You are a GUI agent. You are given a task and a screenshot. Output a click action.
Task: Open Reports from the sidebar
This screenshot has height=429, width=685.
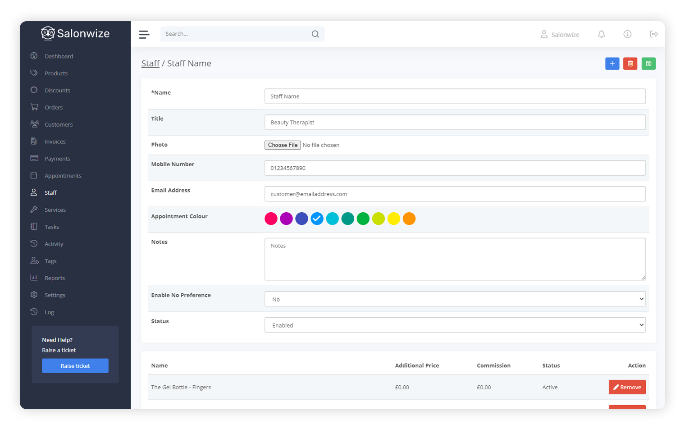tap(55, 278)
